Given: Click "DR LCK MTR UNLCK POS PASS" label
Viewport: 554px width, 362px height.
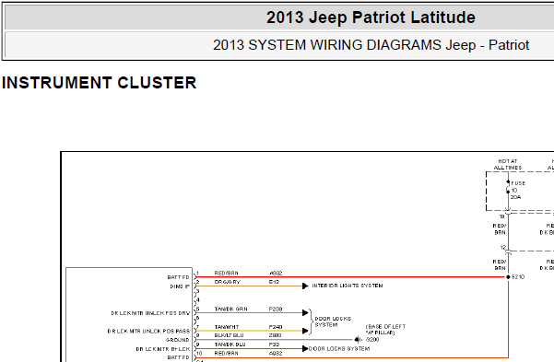Looking at the screenshot, I should 148,332.
